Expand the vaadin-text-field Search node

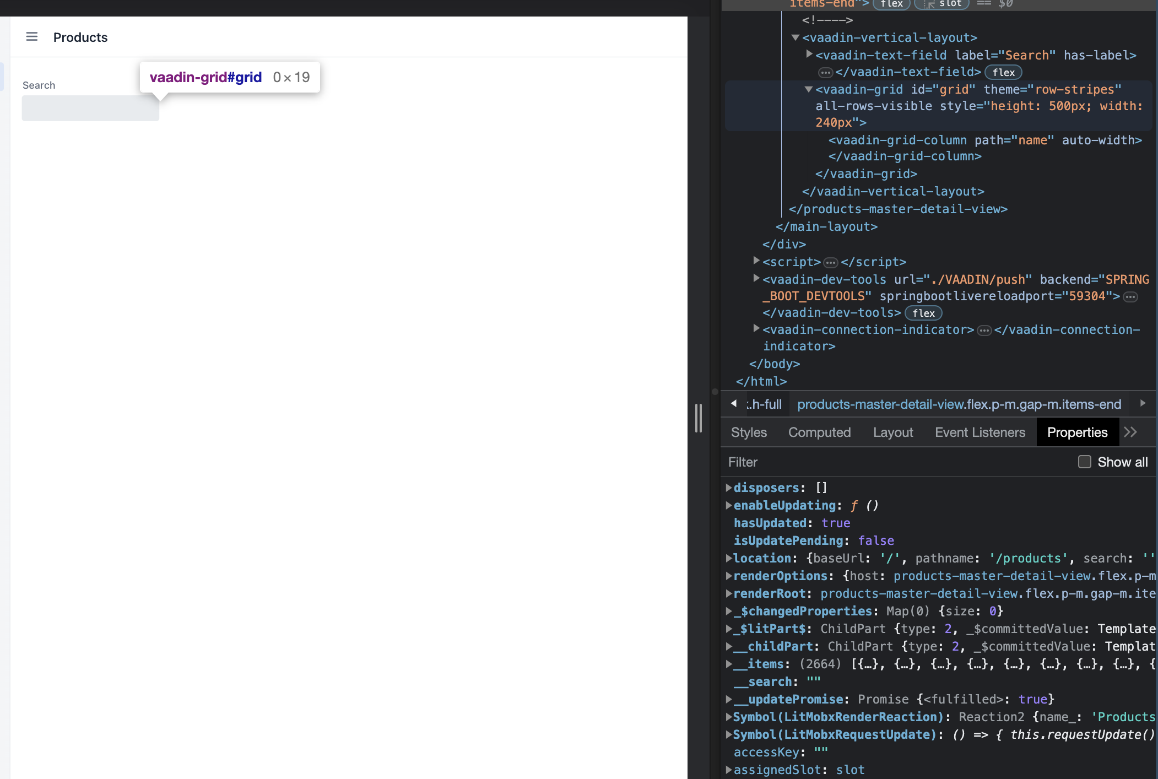[809, 55]
